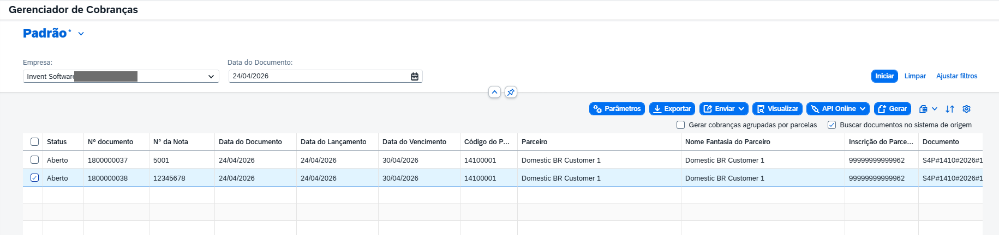Click the Parceiro column header
The image size is (999, 235).
tap(599, 141)
